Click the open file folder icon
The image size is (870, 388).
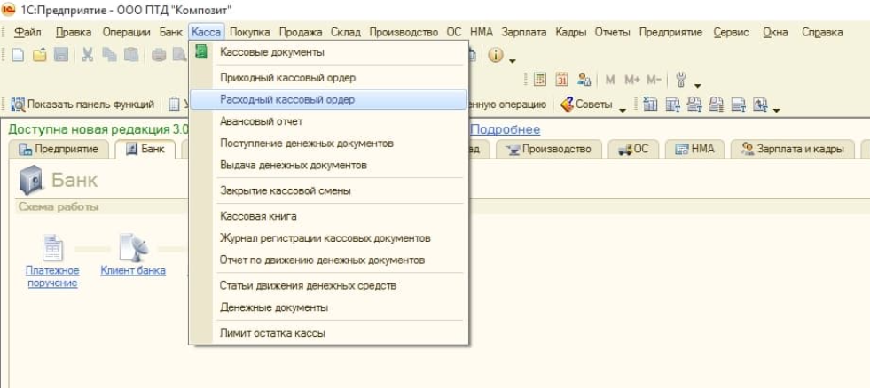click(40, 55)
